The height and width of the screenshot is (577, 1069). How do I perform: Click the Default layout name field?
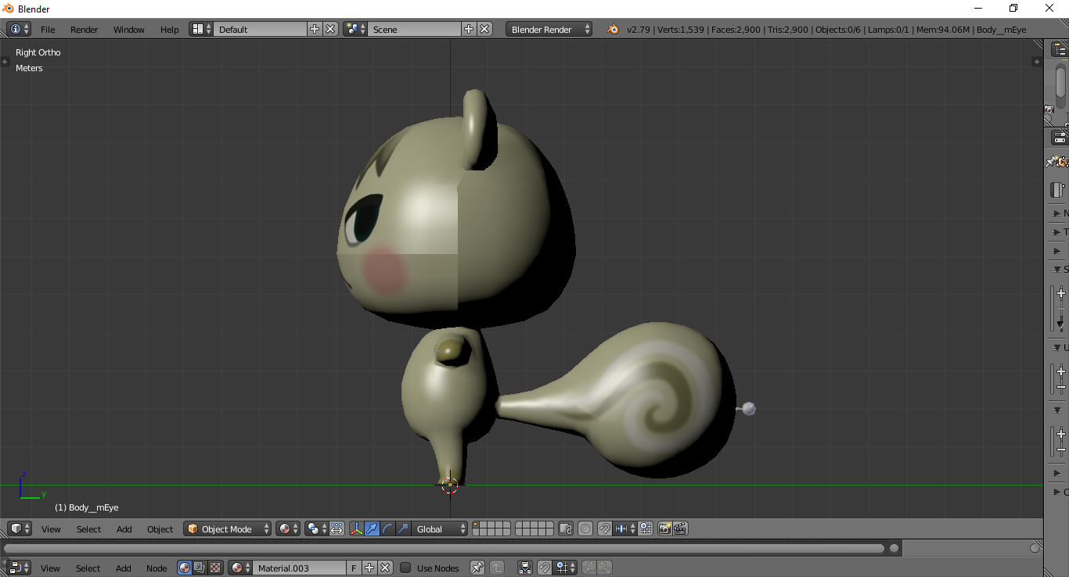(261, 29)
